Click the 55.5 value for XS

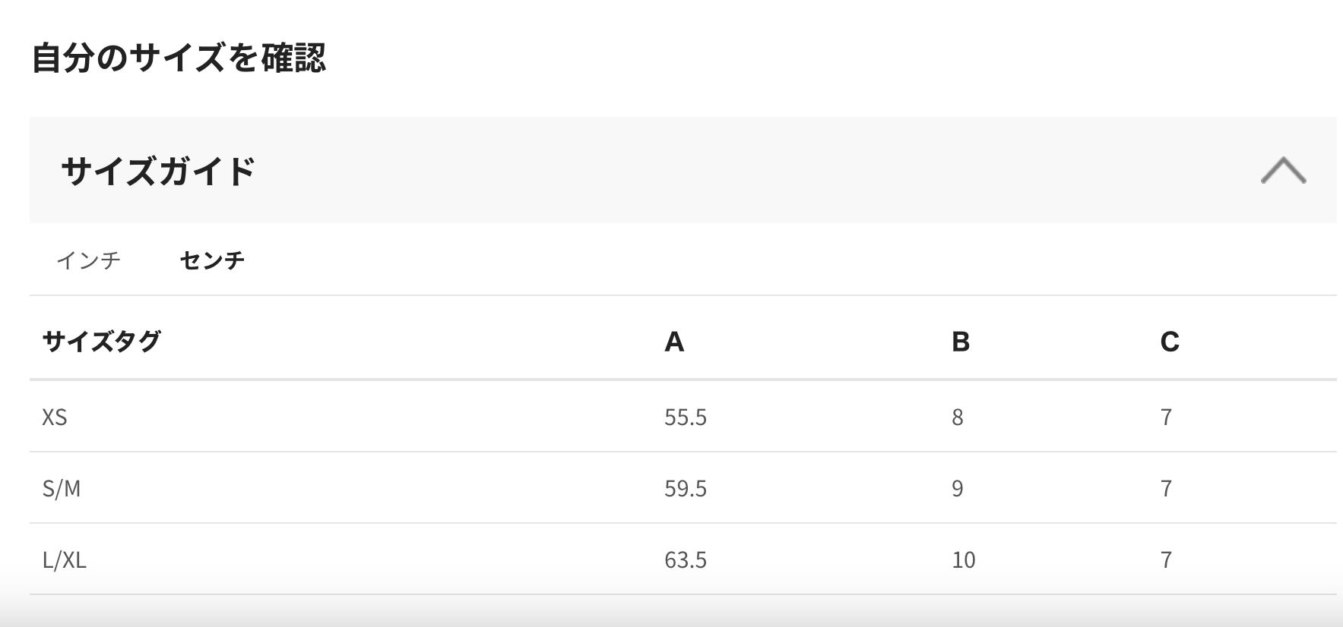click(686, 417)
